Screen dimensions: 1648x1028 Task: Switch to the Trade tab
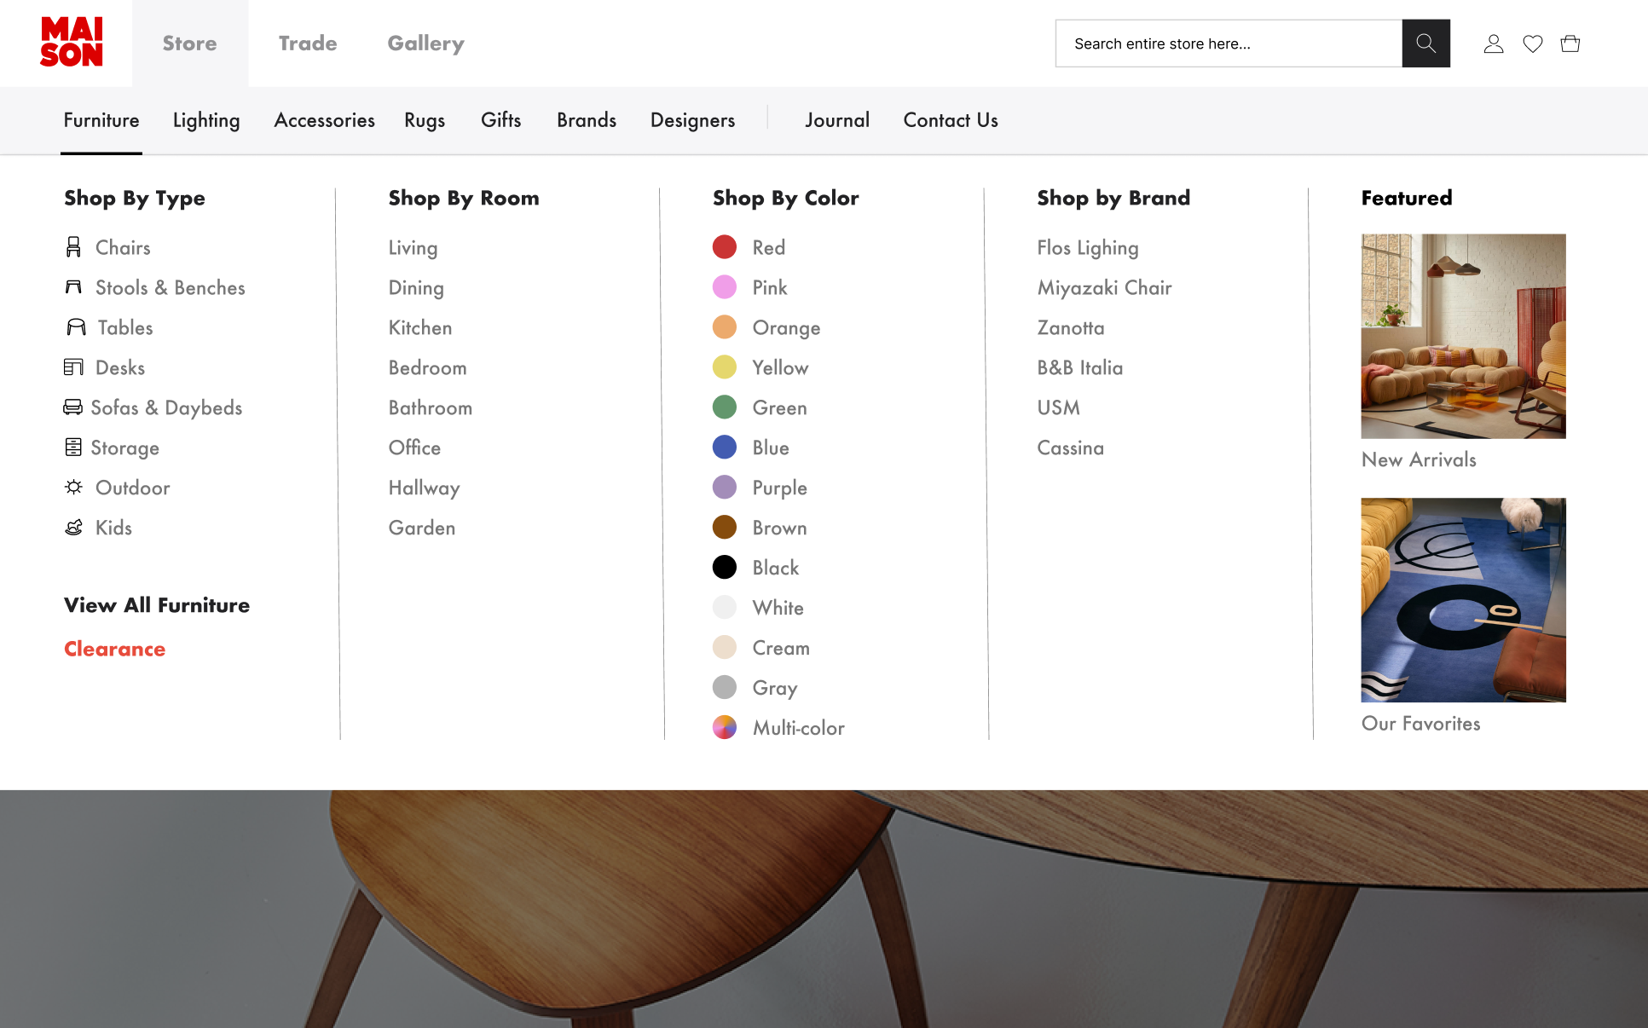coord(308,43)
